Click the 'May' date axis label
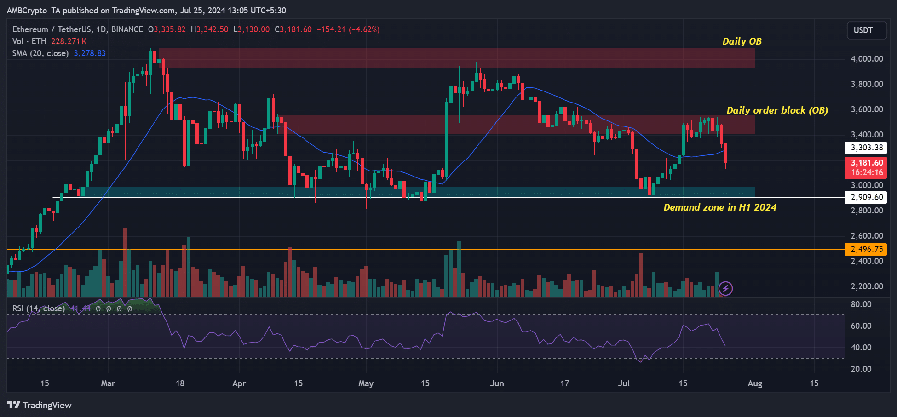Viewport: 897px width, 417px height. [x=366, y=383]
